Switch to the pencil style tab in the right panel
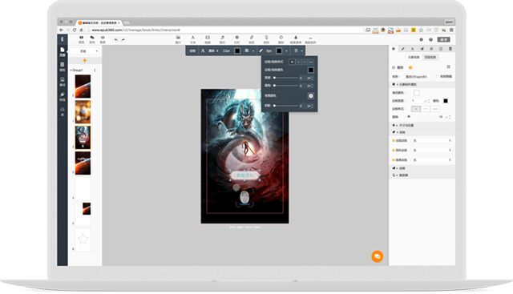 pos(402,49)
